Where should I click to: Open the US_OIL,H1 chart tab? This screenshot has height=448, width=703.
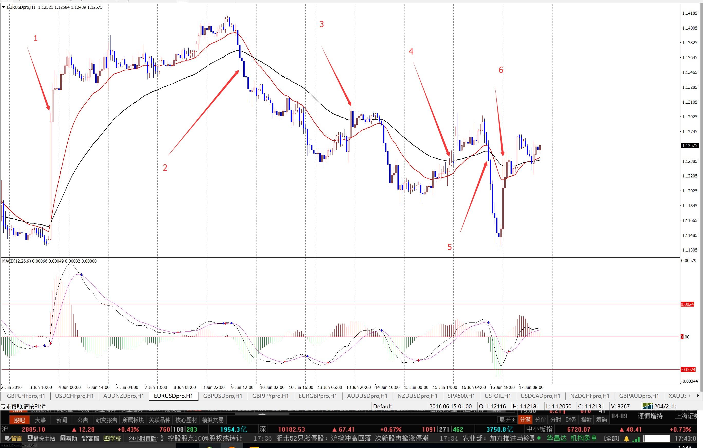498,396
